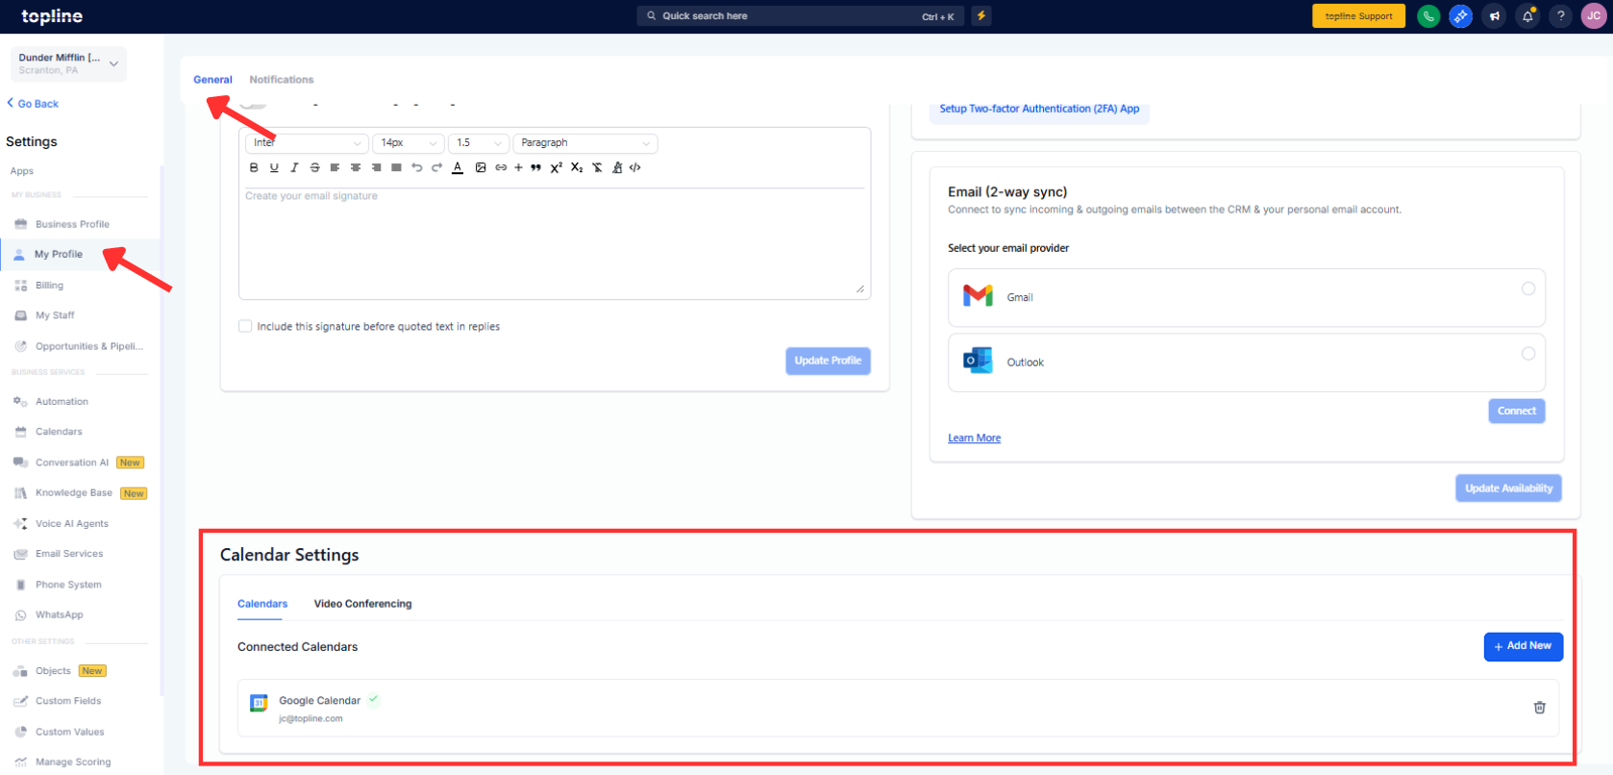
Task: Open topline Support button
Action: [1358, 15]
